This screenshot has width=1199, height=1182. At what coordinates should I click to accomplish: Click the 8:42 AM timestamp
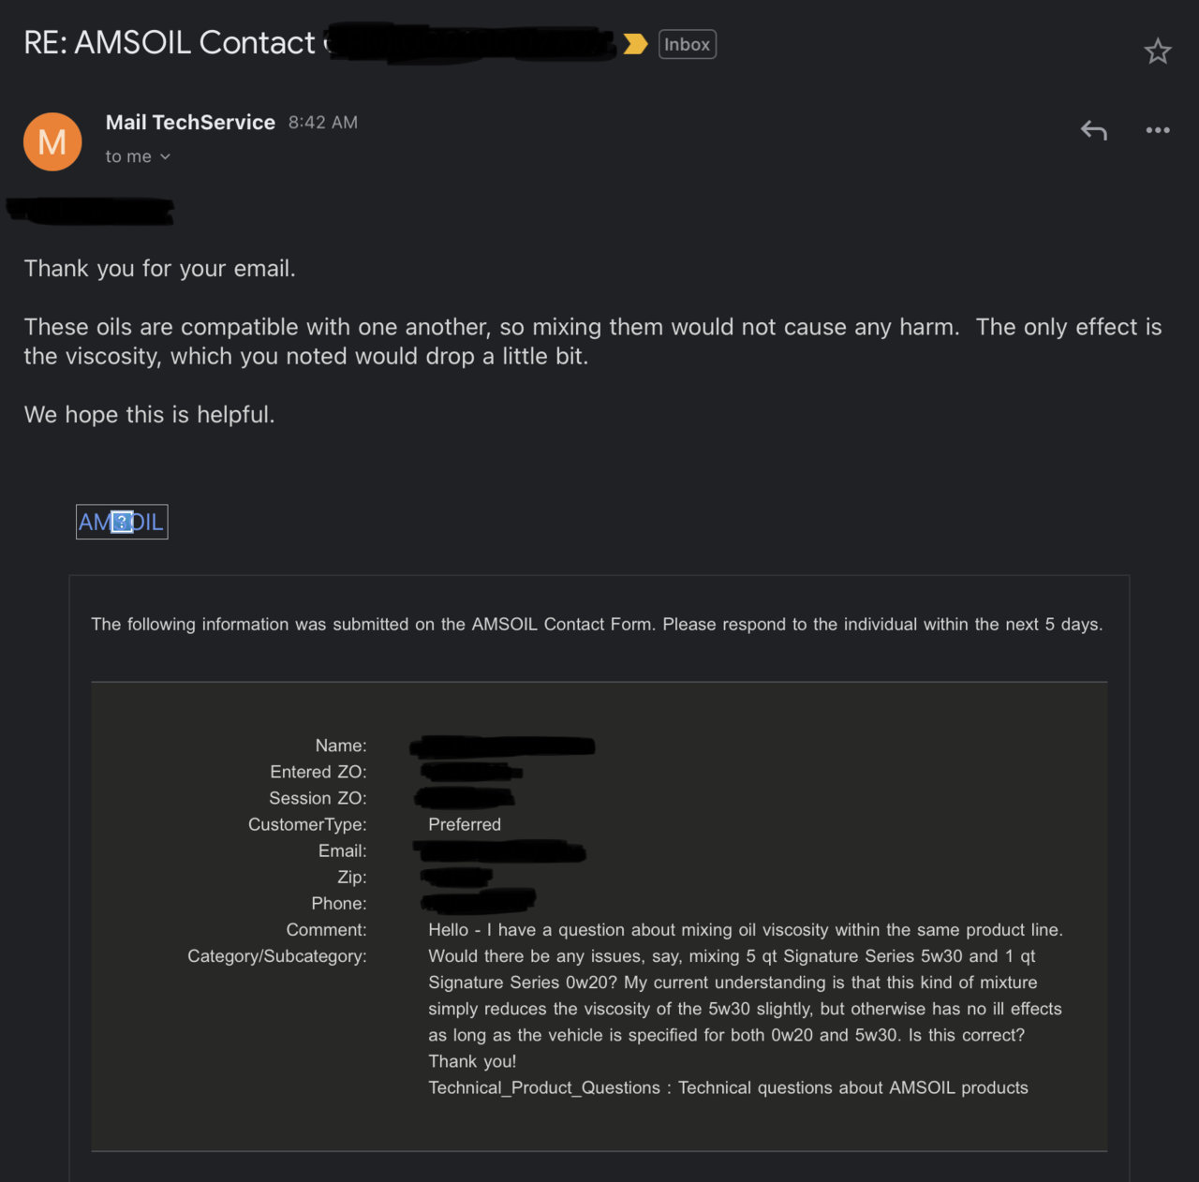click(x=323, y=123)
